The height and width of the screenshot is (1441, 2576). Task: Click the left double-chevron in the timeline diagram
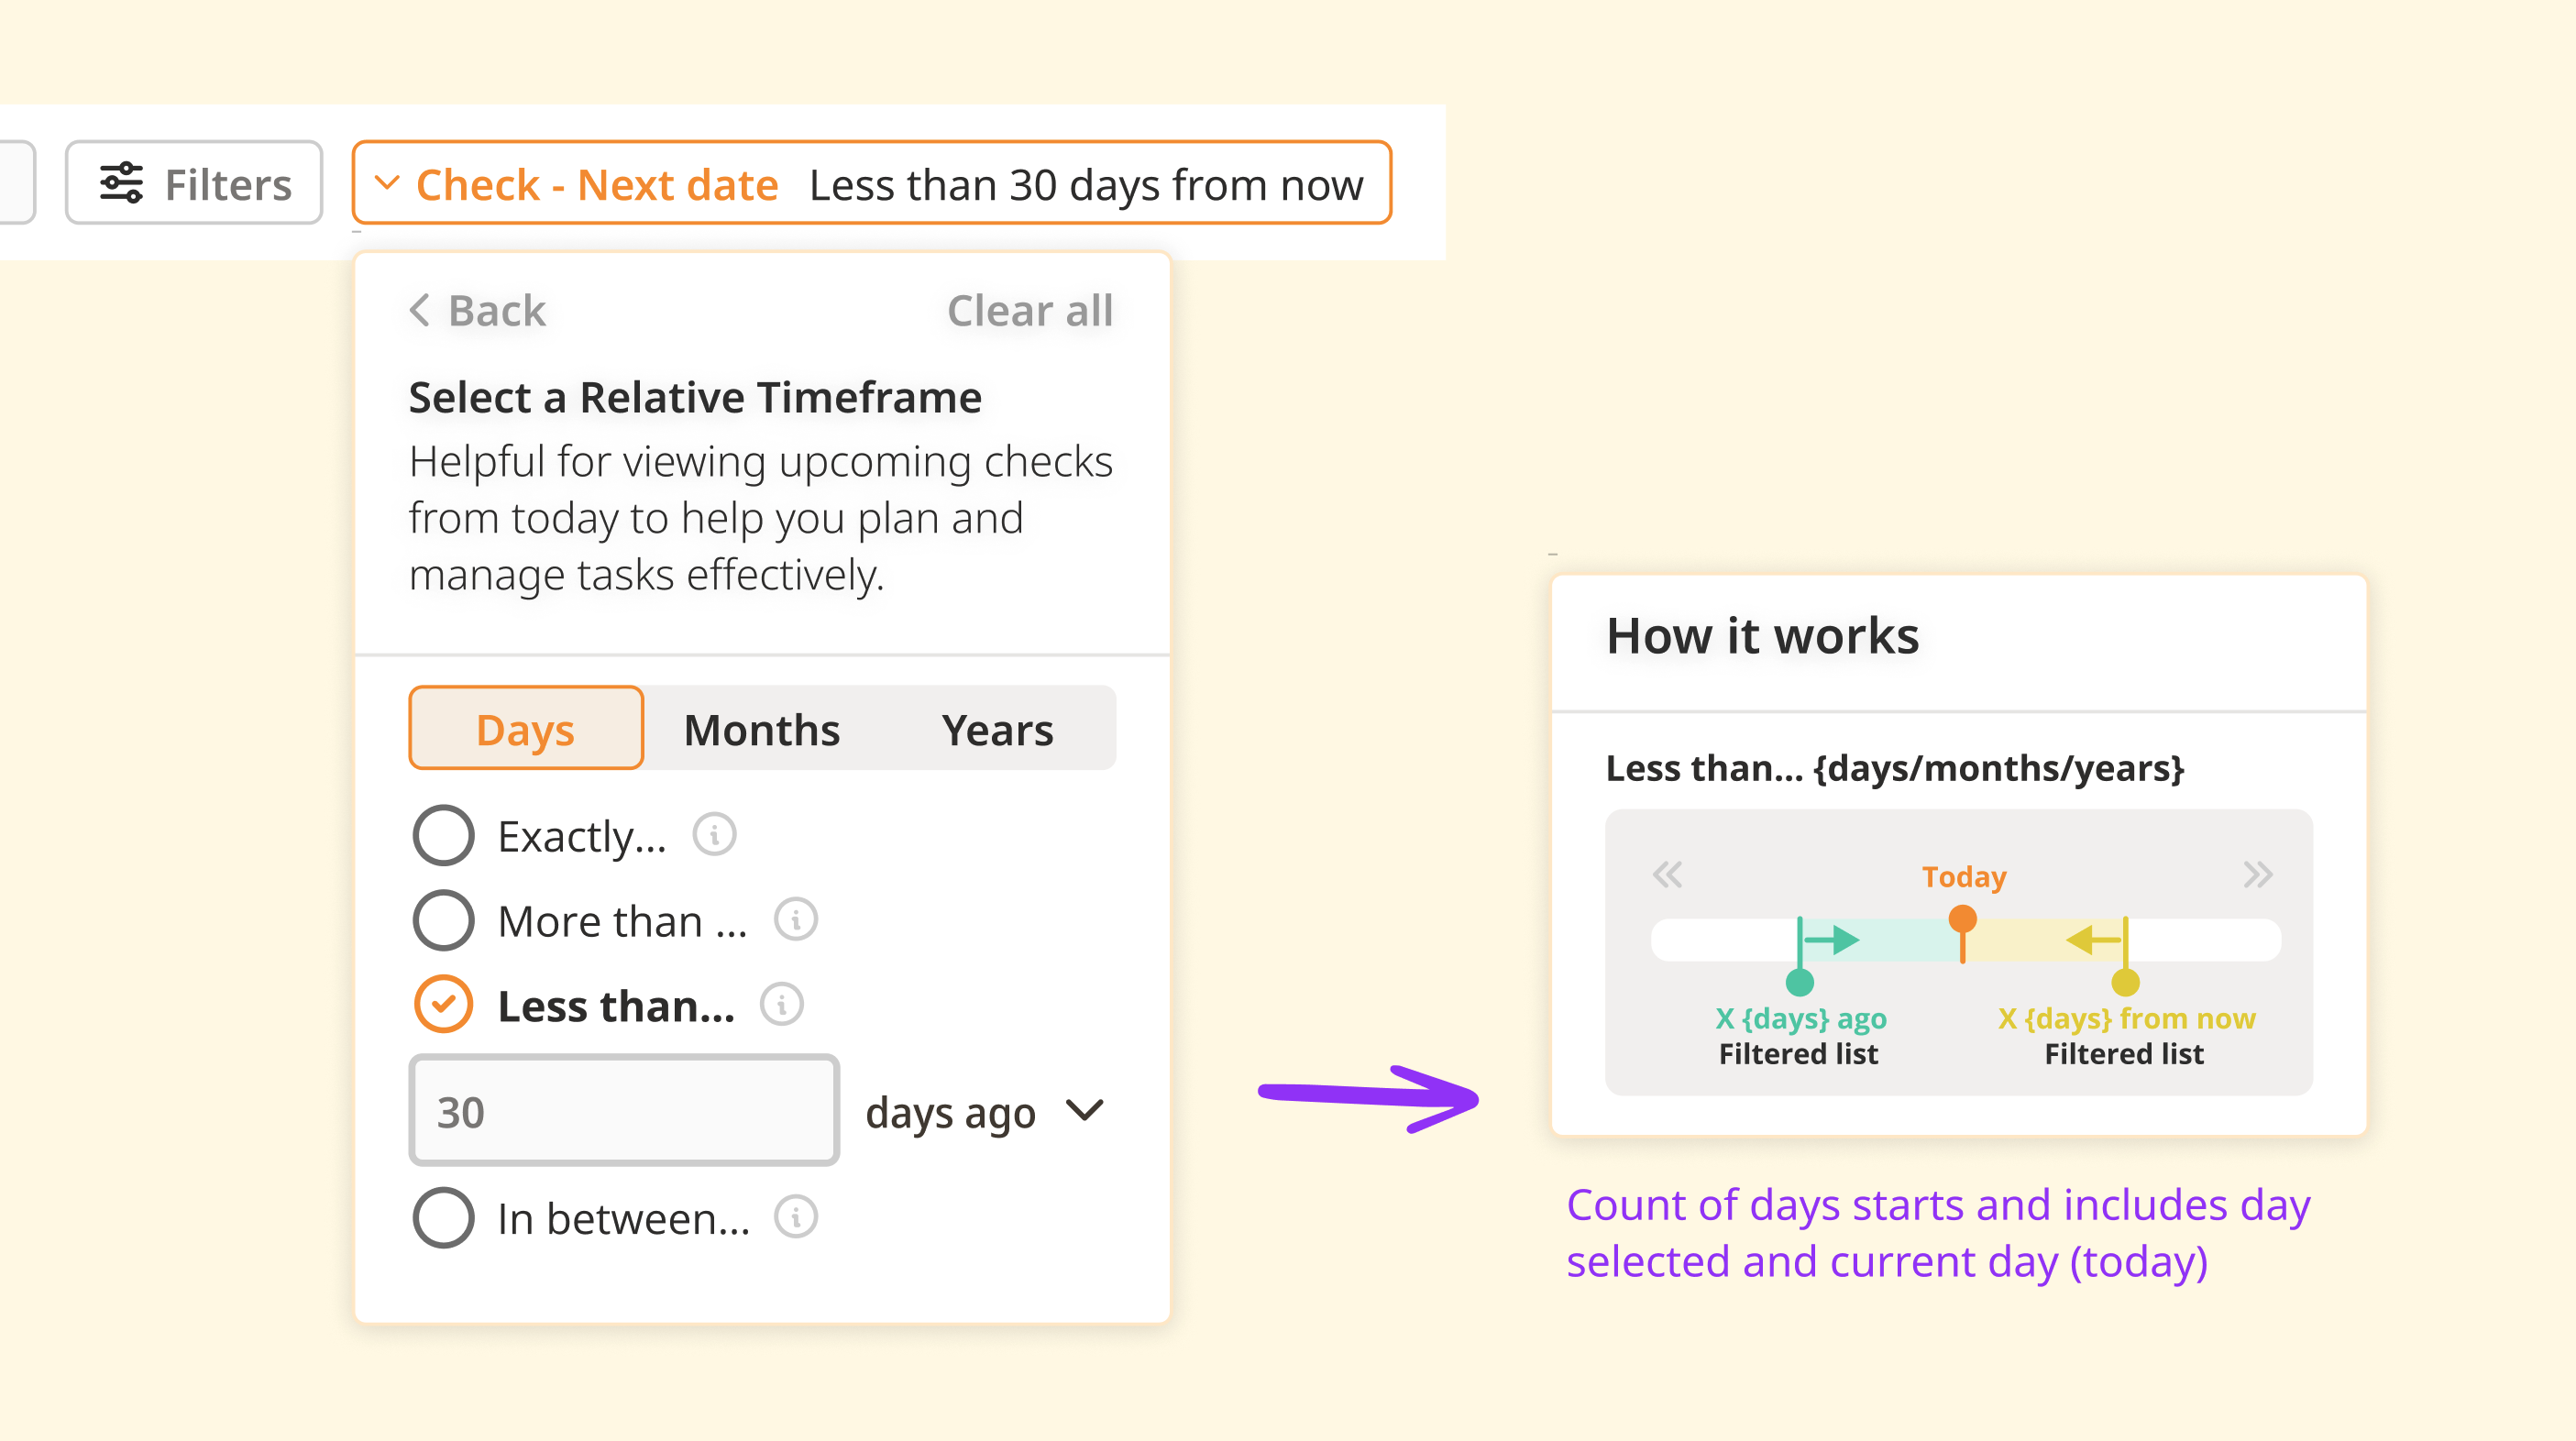1667,874
